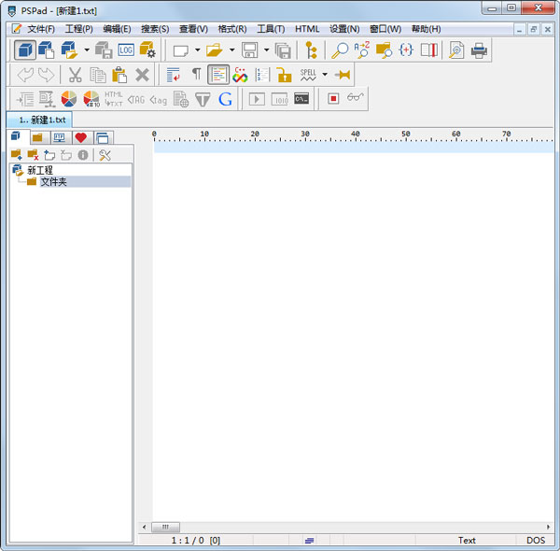Viewport: 560px width, 551px height.
Task: Click the red macro record button
Action: [333, 99]
